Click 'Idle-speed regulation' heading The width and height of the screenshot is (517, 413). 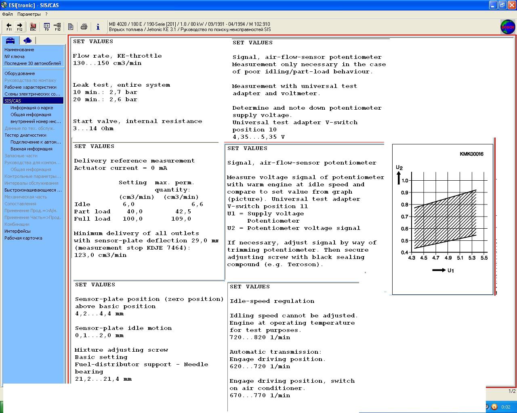coord(272,301)
